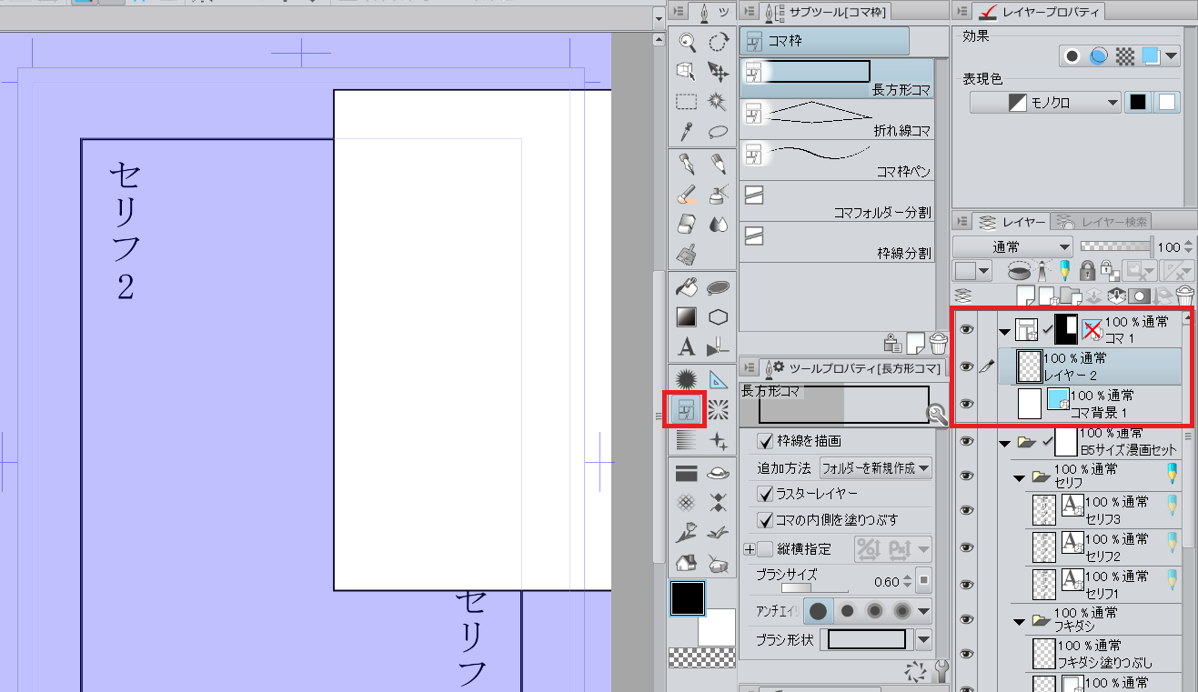Toggle 枠線を描画 checkbox
The width and height of the screenshot is (1198, 692).
point(766,441)
